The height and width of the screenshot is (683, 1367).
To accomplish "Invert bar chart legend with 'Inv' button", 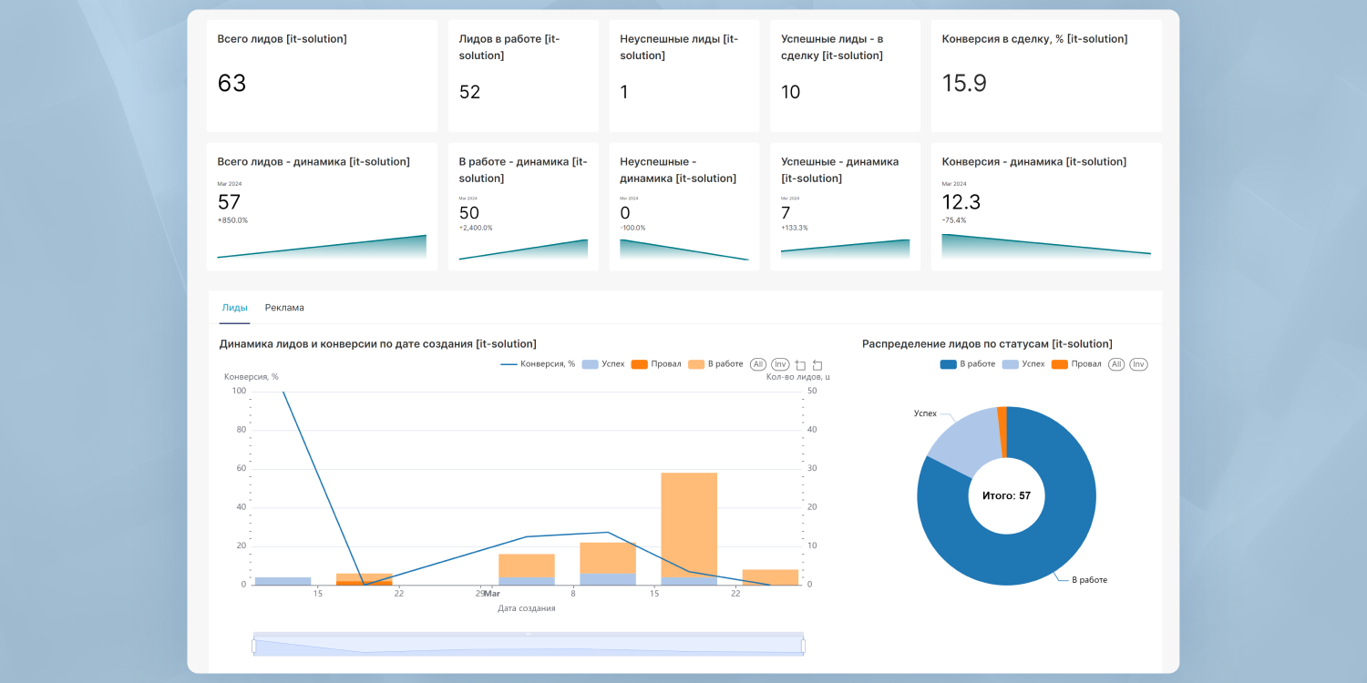I will [x=780, y=364].
